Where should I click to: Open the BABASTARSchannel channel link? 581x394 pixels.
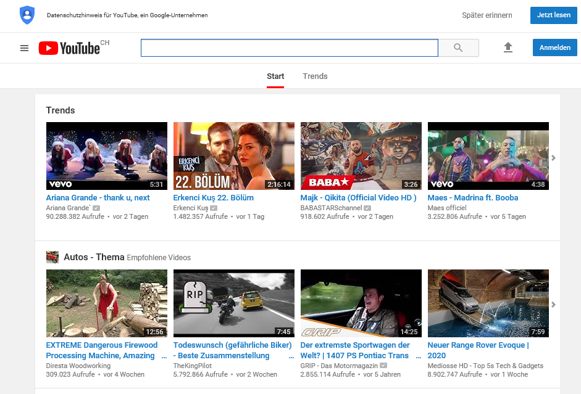pyautogui.click(x=331, y=208)
